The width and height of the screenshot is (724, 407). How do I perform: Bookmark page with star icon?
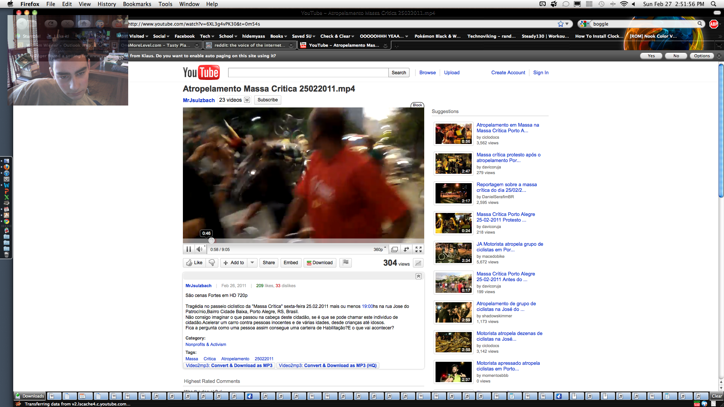point(561,24)
